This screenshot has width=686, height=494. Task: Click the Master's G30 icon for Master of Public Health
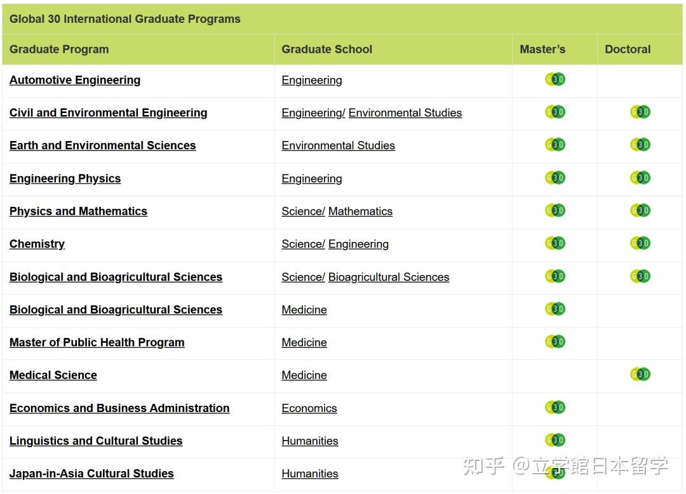pyautogui.click(x=554, y=342)
